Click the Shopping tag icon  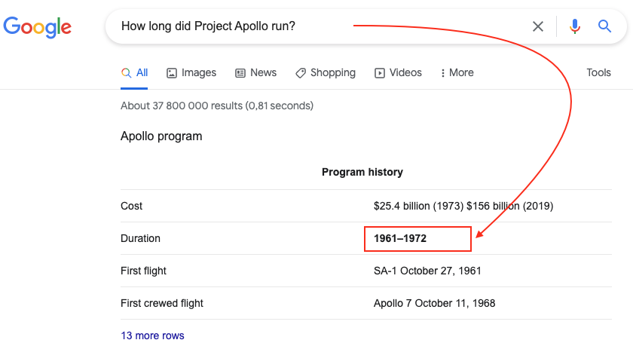pyautogui.click(x=301, y=73)
